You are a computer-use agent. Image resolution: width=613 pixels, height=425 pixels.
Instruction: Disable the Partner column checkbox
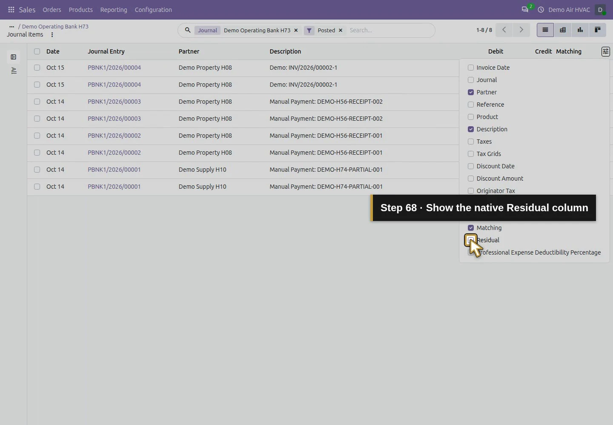point(471,92)
